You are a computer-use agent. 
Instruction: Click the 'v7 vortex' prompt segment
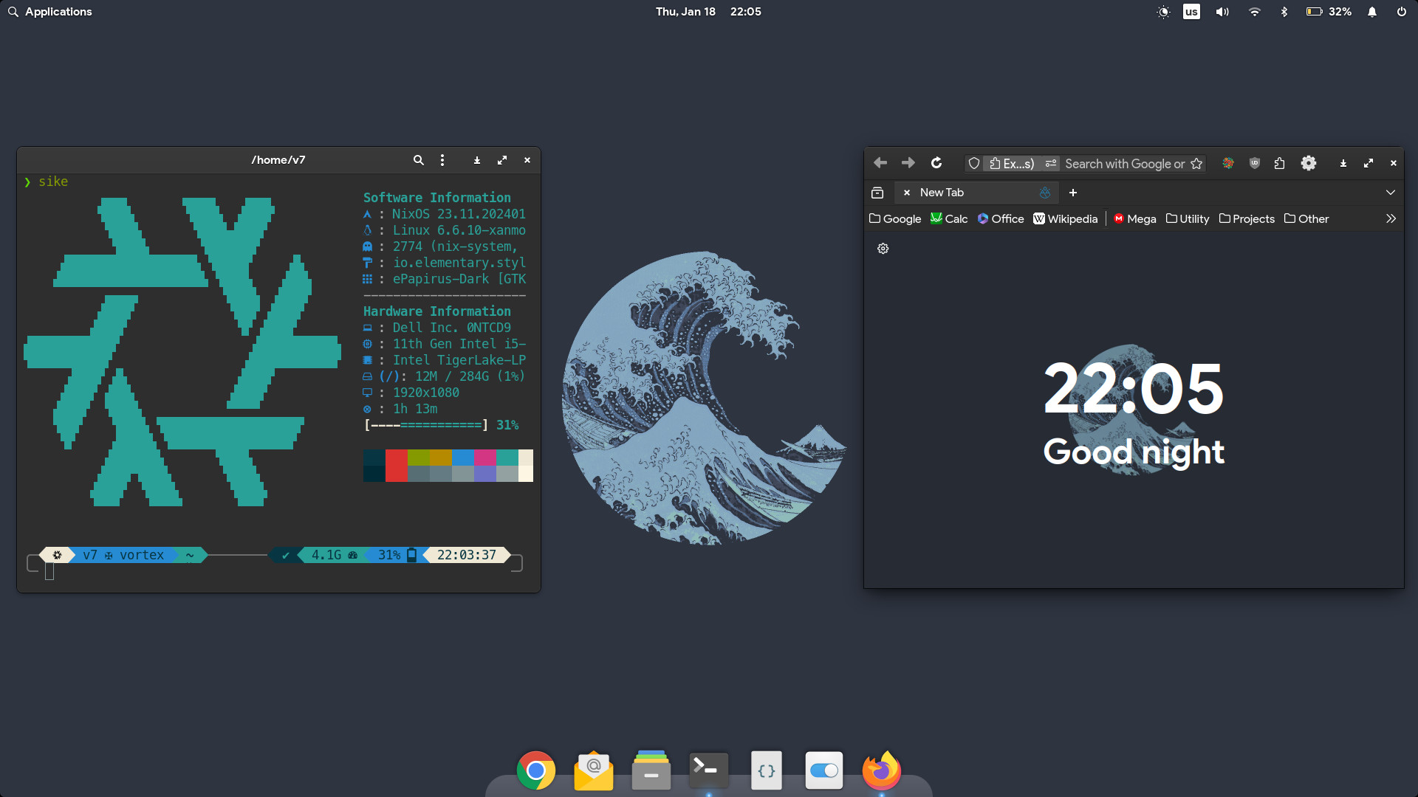coord(123,555)
